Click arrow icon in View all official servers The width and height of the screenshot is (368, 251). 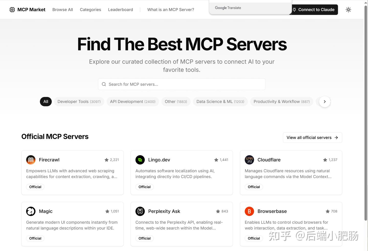[336, 137]
